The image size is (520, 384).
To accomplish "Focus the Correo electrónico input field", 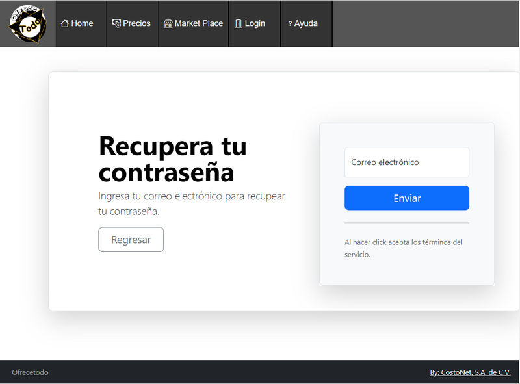I will (406, 162).
